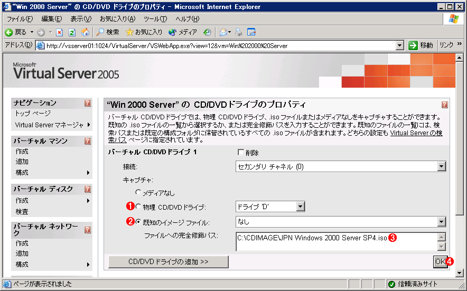This screenshot has height=291, width=467.
Task: Open the Search (検索) toolbar button
Action: [108, 32]
